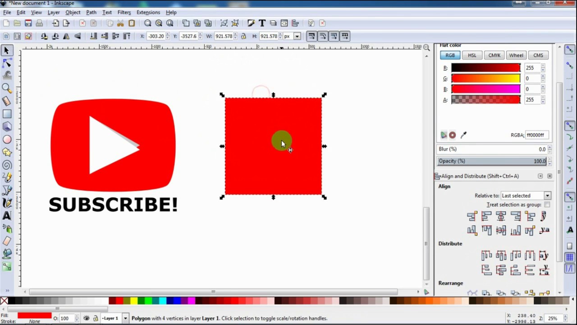
Task: Select the Circle/Ellipse tool
Action: 7,139
